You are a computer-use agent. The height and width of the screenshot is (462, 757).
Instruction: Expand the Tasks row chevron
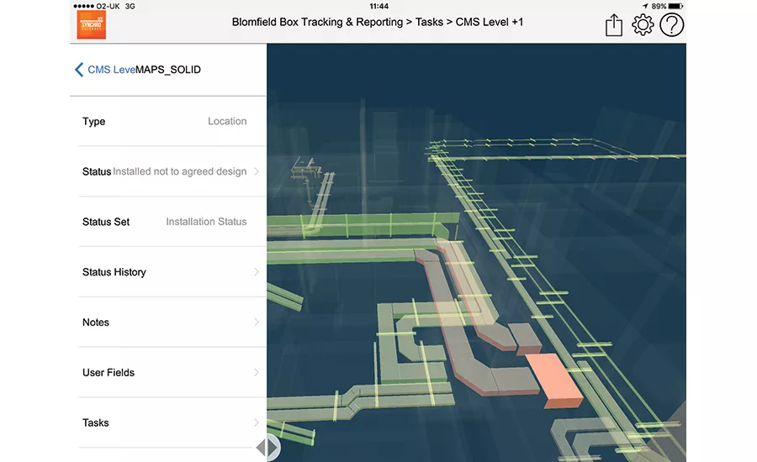coord(257,423)
